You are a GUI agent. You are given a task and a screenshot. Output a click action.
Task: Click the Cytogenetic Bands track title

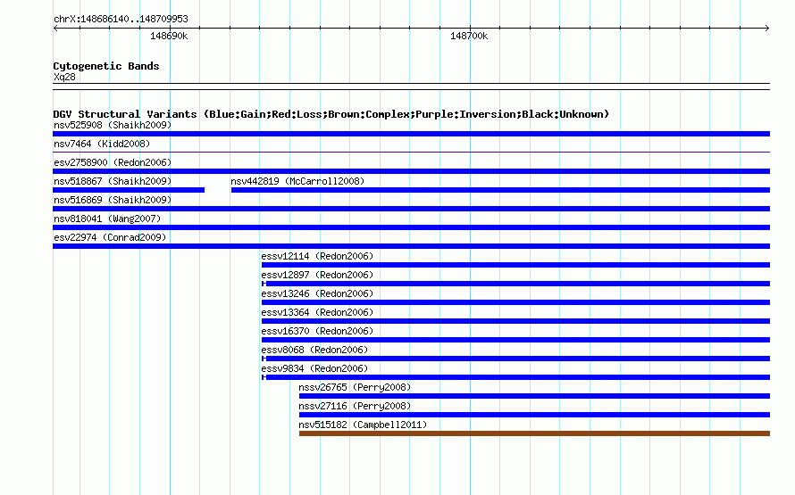coord(106,66)
